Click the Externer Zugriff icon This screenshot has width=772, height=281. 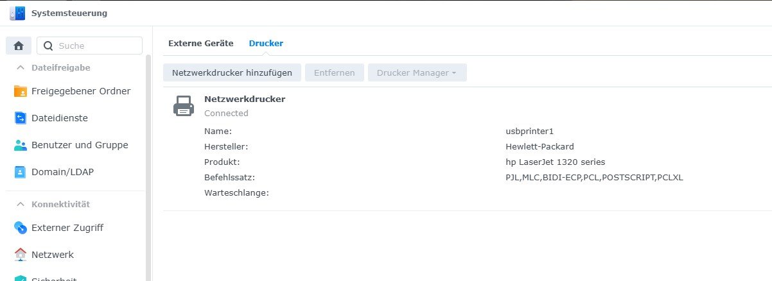tap(21, 228)
